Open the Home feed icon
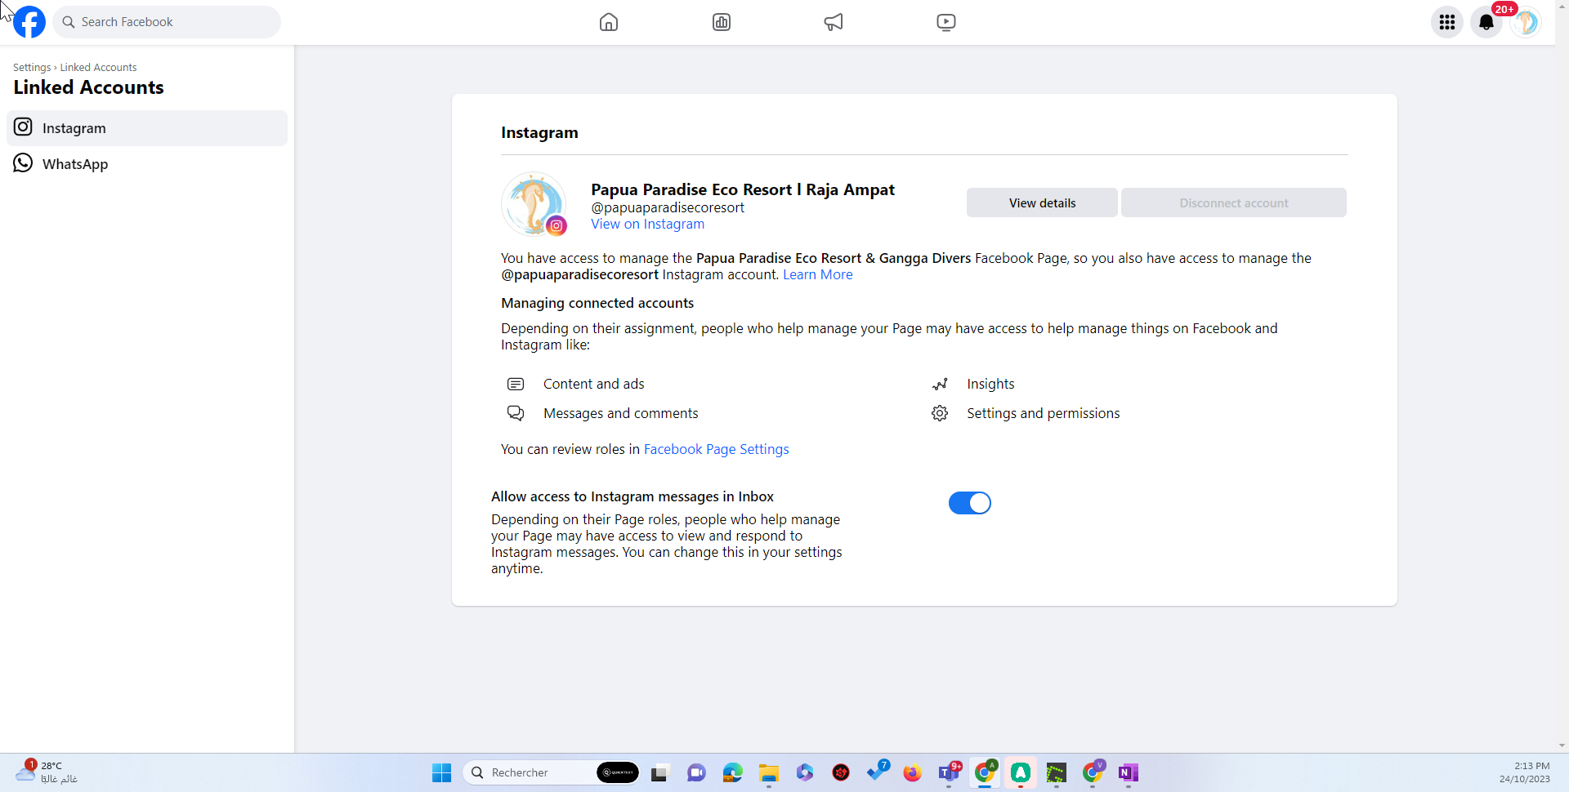The image size is (1569, 792). [x=609, y=22]
